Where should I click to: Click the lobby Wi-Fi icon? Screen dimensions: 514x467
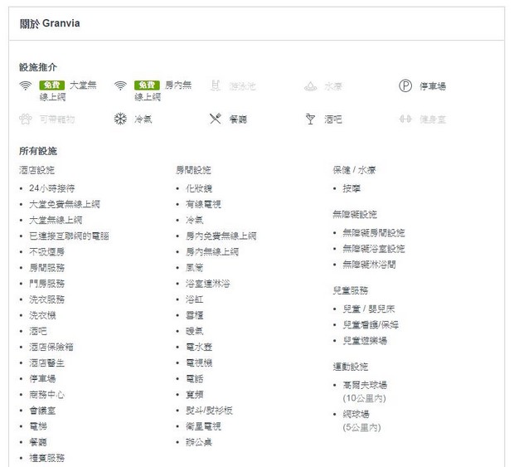25,86
